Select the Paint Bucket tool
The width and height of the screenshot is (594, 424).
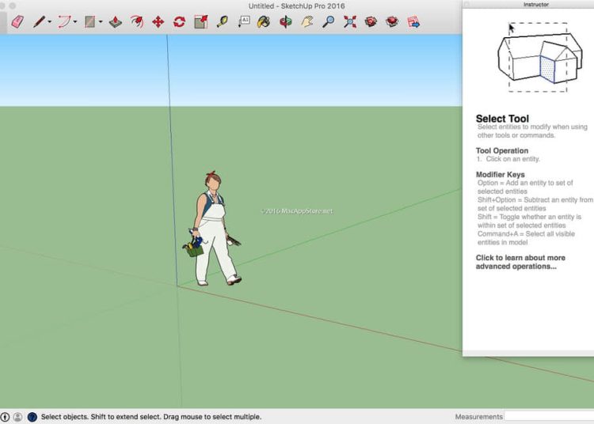coord(265,22)
